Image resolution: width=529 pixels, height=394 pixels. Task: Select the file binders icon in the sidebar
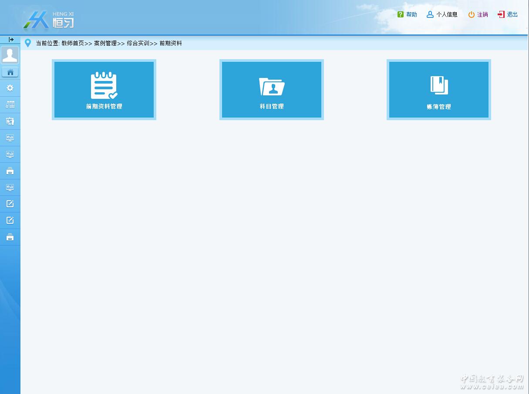[x=10, y=105]
